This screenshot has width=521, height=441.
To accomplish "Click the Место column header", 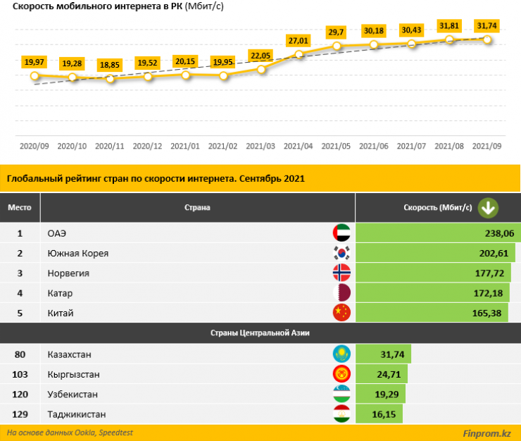I will [20, 208].
